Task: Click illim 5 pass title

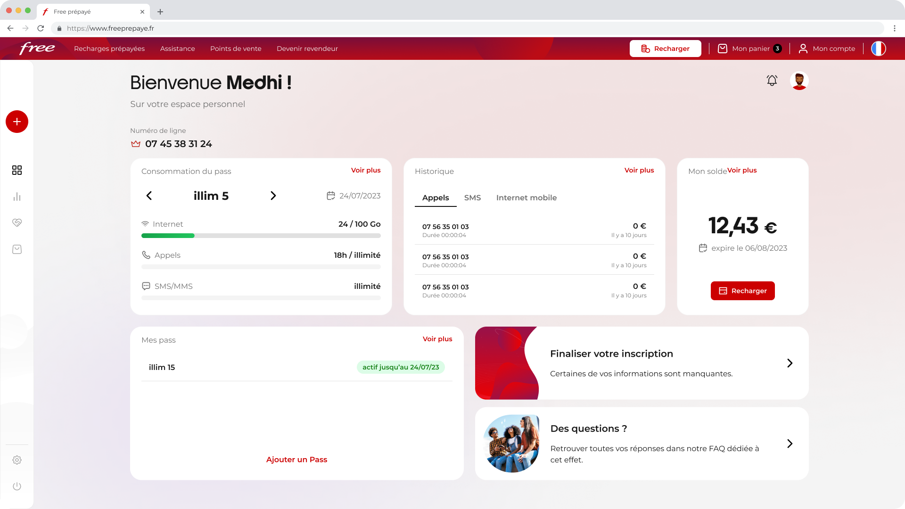Action: point(211,196)
